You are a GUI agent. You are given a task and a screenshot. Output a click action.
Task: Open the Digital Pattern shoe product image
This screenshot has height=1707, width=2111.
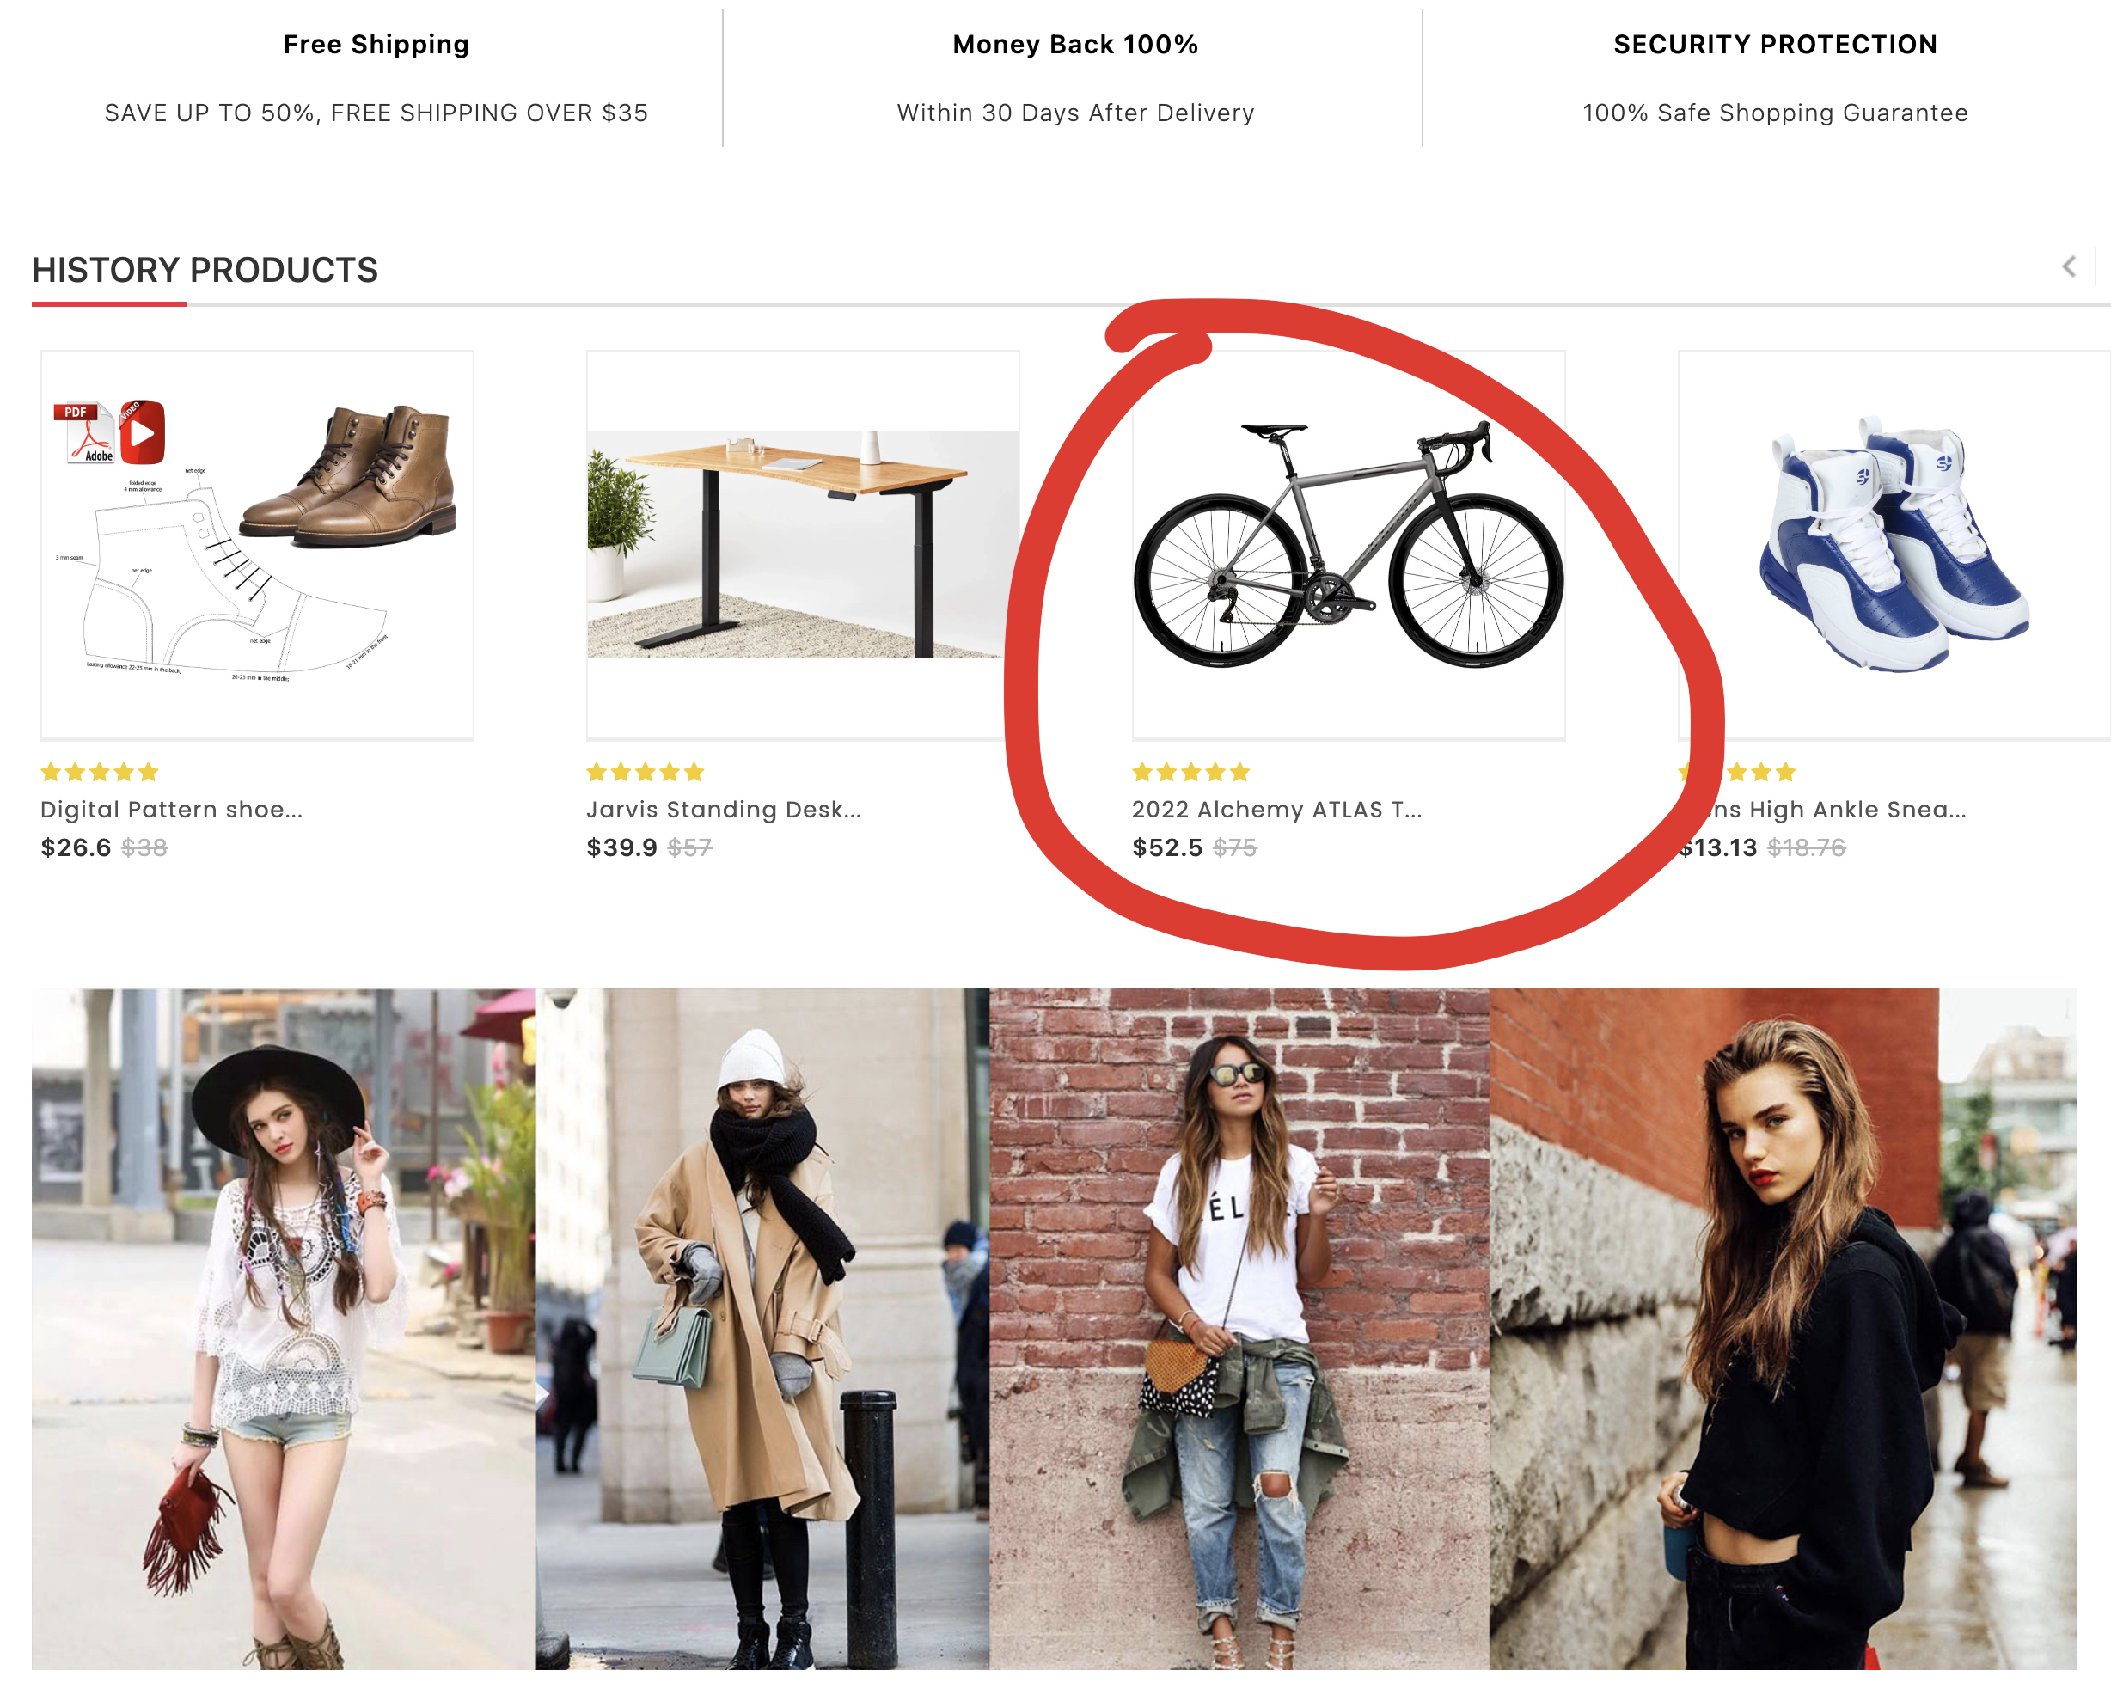pos(257,544)
